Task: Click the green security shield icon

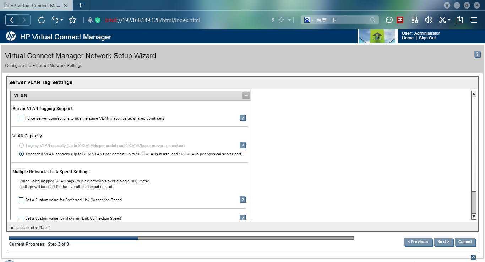Action: [x=98, y=20]
